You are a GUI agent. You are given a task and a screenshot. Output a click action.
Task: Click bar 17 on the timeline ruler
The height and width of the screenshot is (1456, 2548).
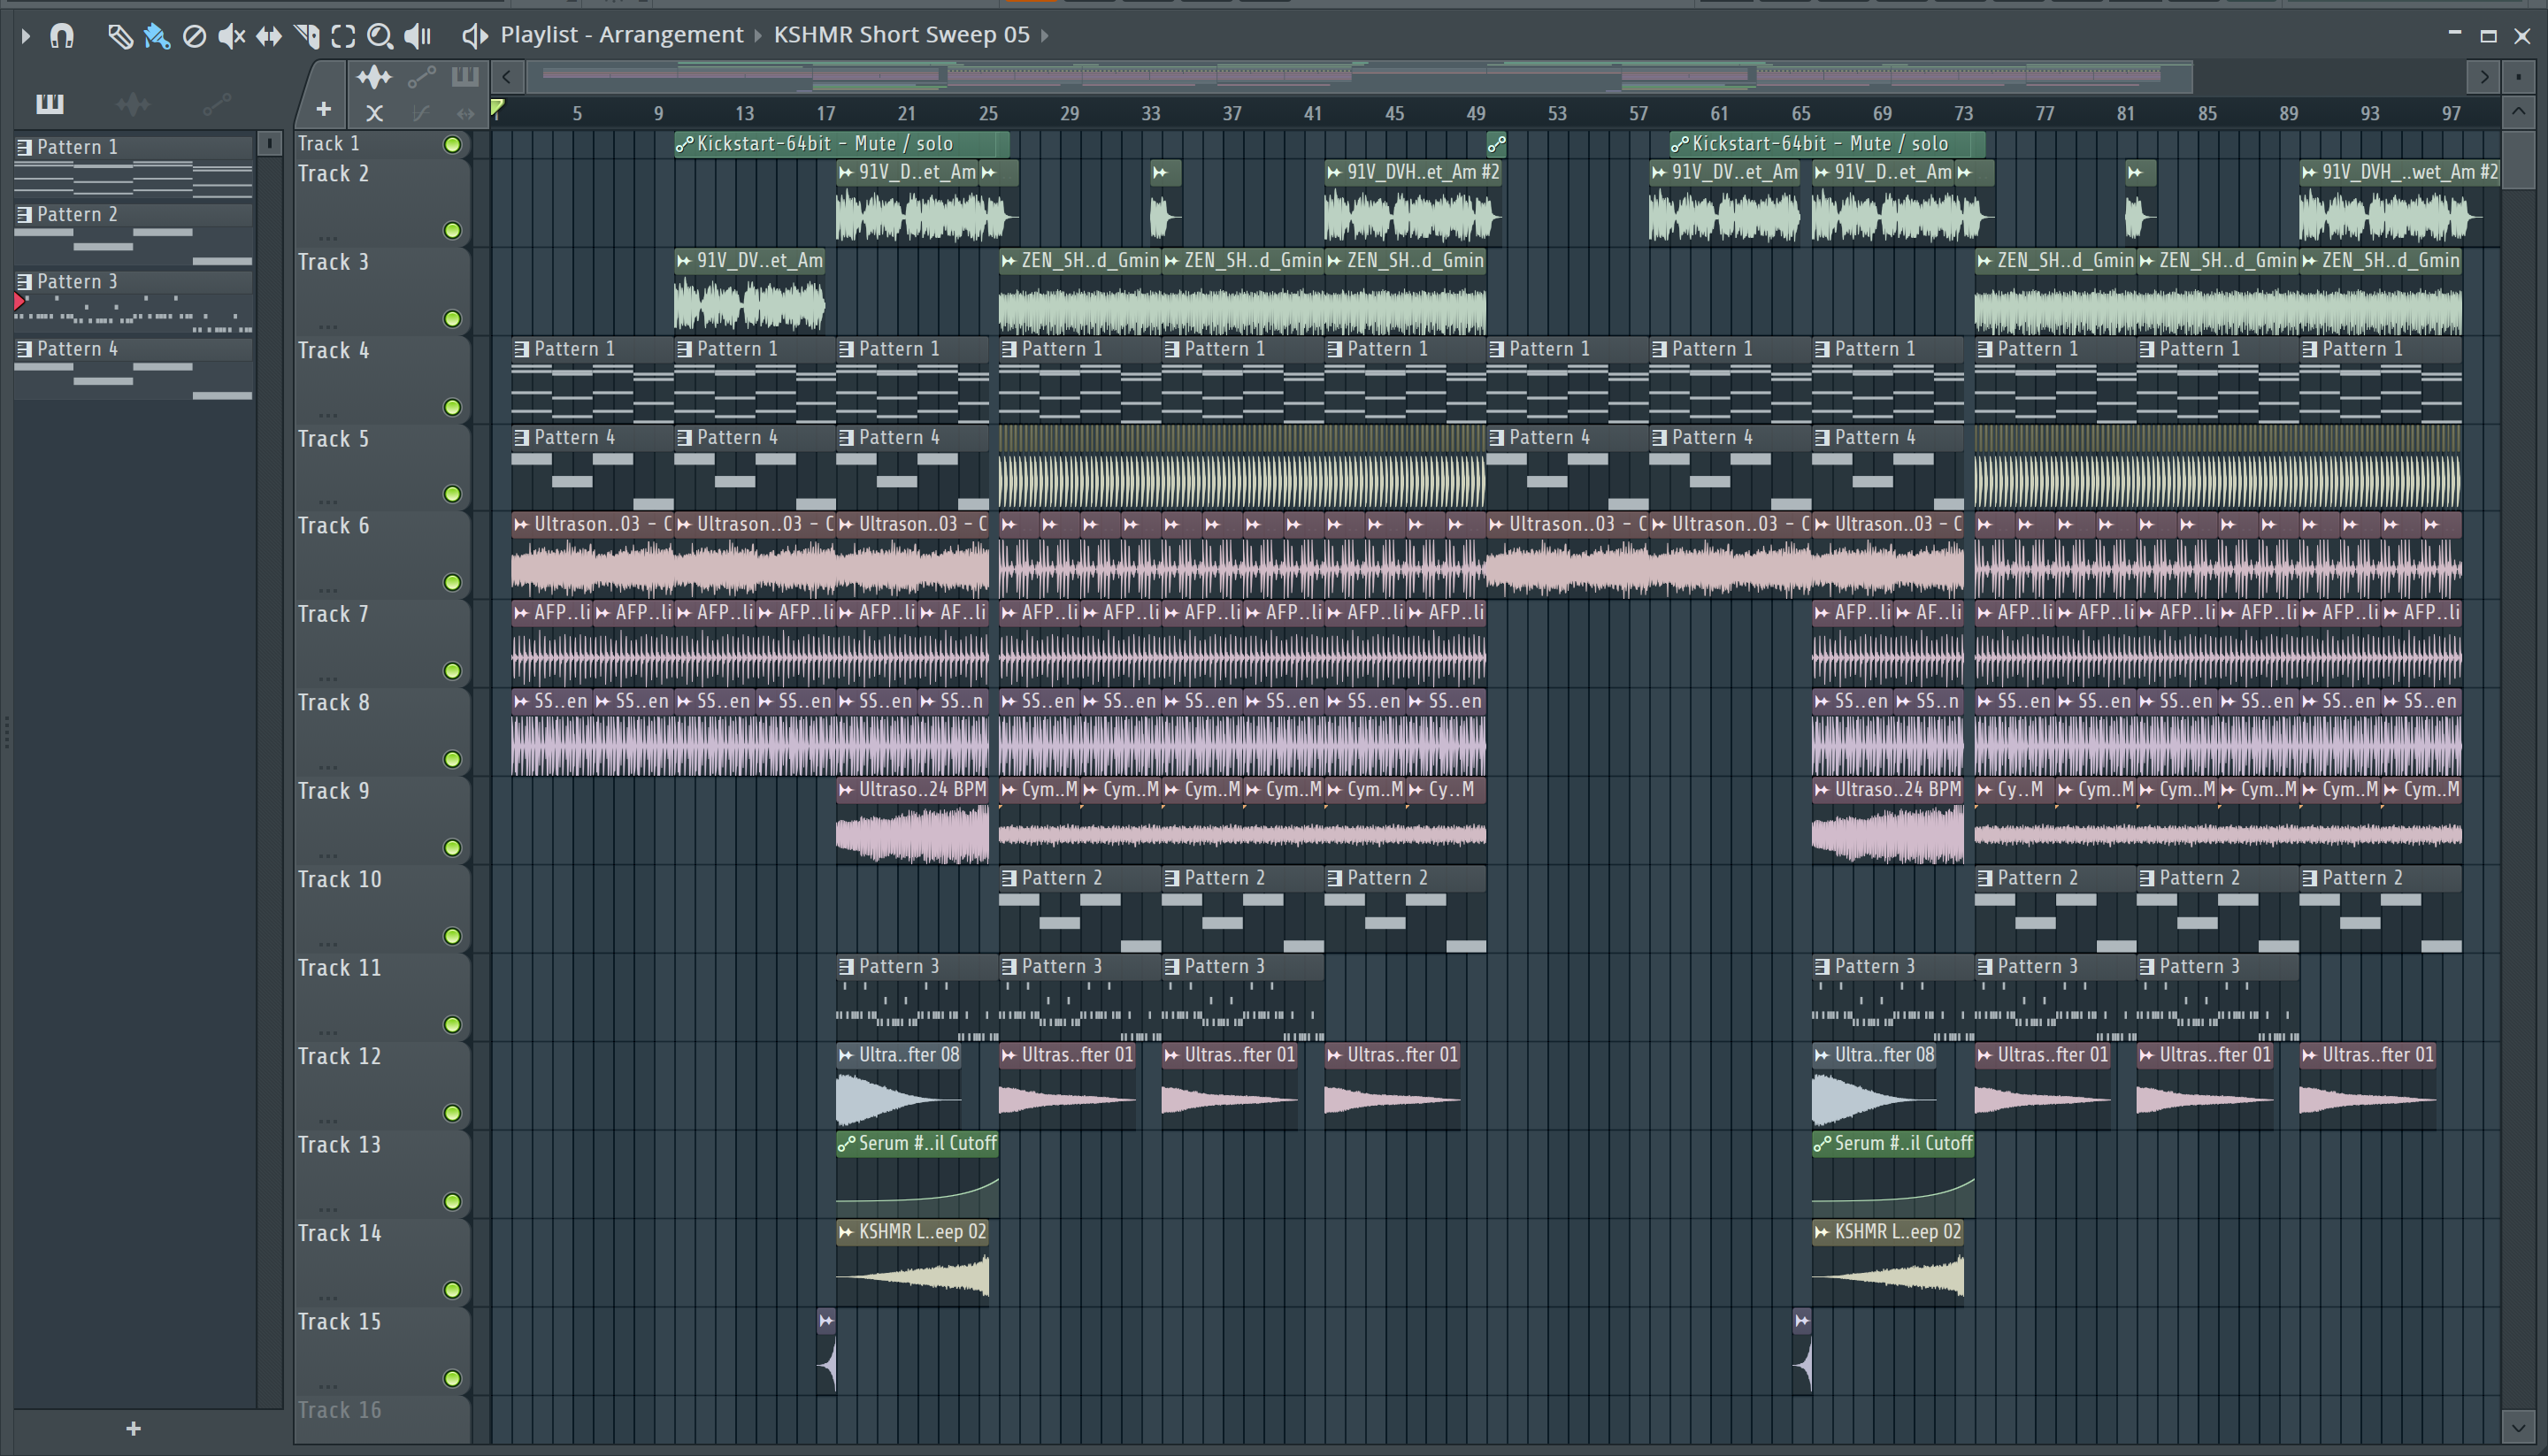coord(826,113)
